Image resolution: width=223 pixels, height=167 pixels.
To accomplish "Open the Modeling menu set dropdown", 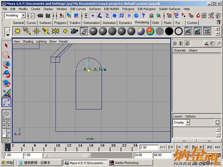I will [x=23, y=15].
